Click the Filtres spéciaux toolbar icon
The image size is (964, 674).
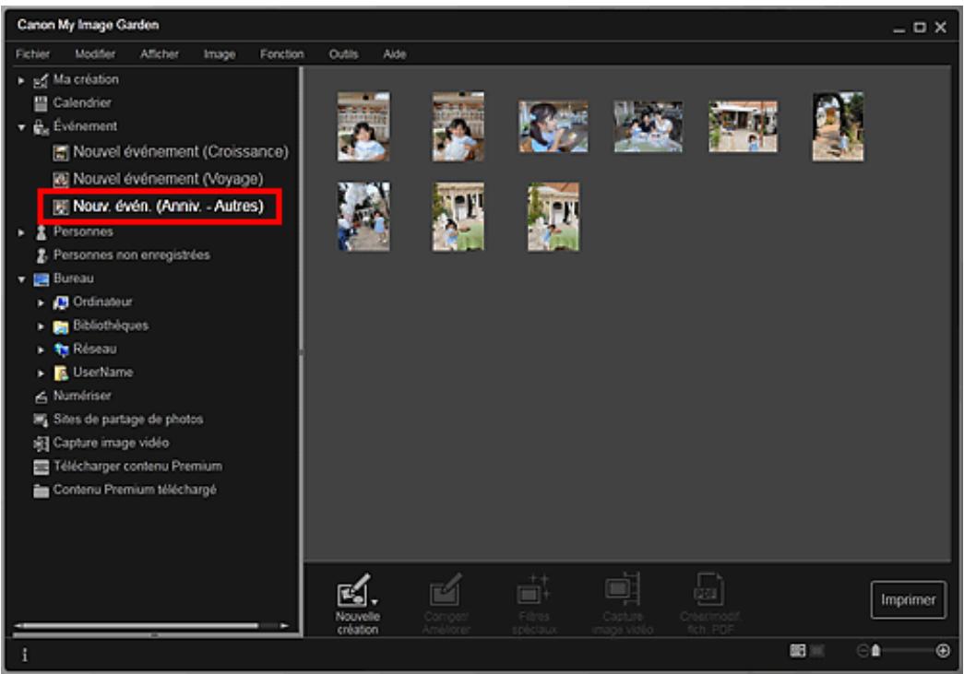click(x=533, y=590)
